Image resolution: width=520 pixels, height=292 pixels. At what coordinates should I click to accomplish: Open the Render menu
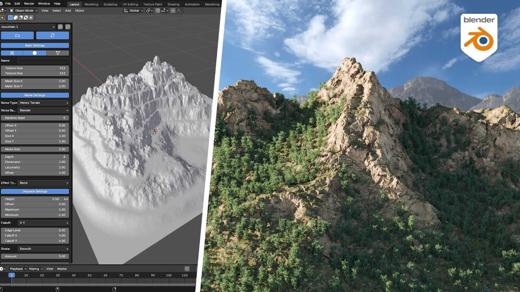[29, 4]
